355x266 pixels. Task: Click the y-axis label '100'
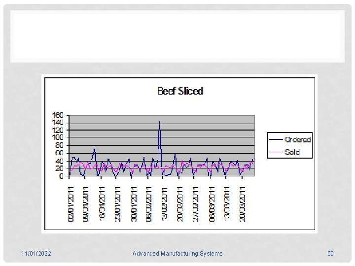click(x=58, y=137)
